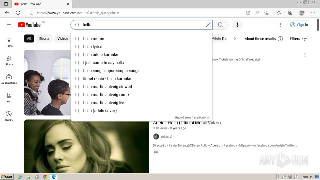Go back with the browser back arrow
The height and width of the screenshot is (180, 320).
7,13
